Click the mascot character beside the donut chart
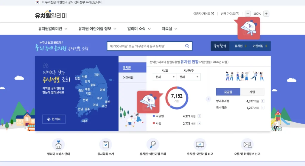Screen dimensions: 305x166 point(148,102)
